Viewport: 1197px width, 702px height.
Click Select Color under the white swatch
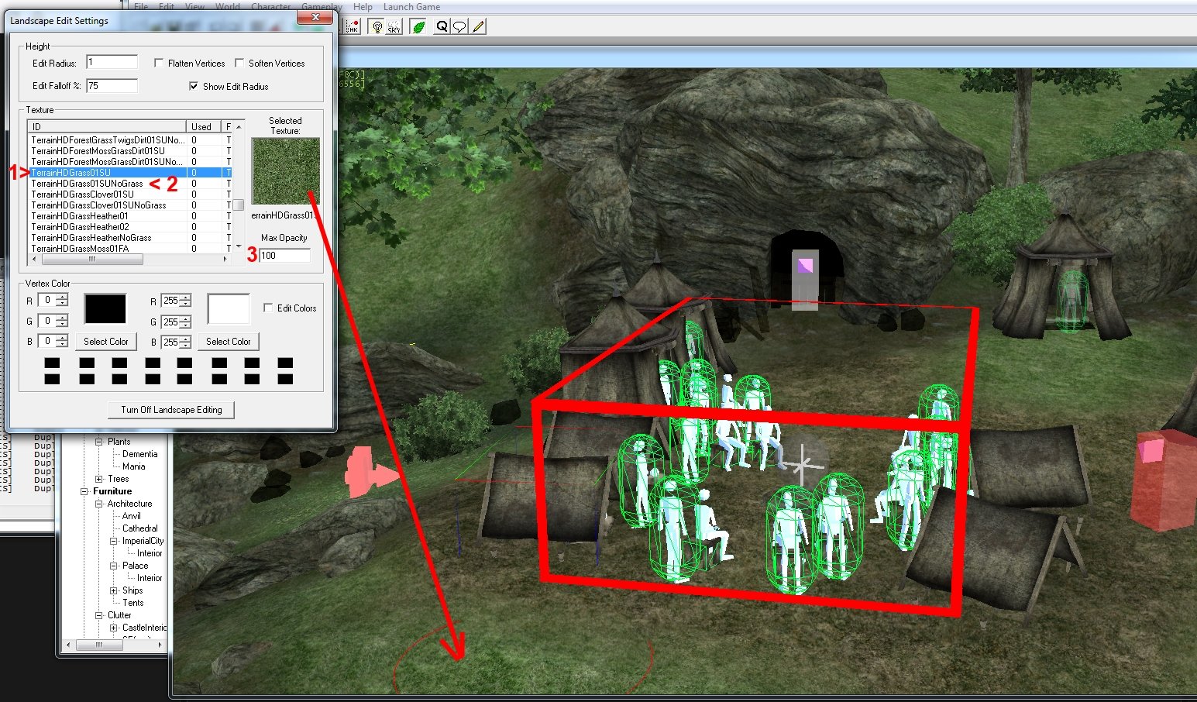point(229,342)
